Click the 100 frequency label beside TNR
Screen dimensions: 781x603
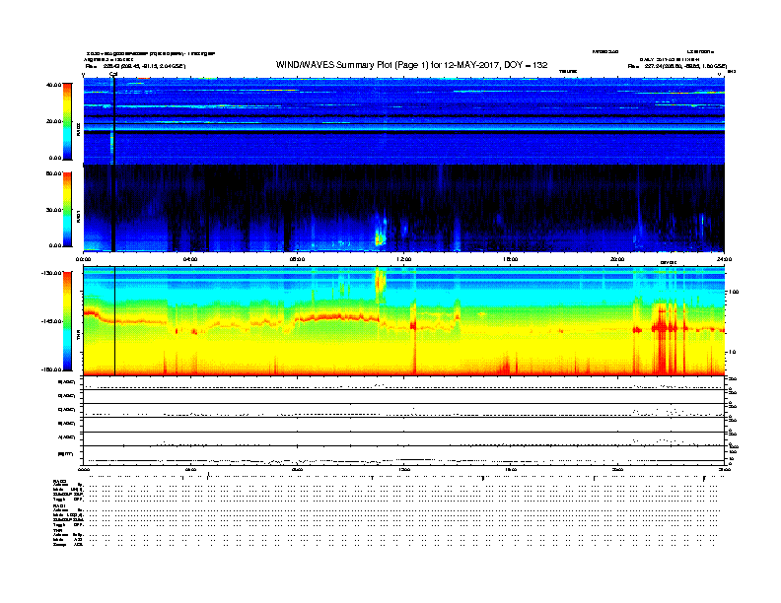(734, 292)
